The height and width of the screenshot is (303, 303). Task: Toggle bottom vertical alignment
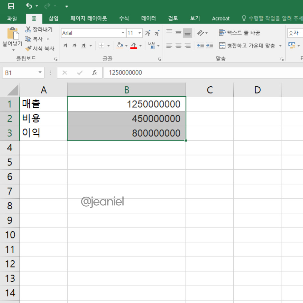point(188,33)
